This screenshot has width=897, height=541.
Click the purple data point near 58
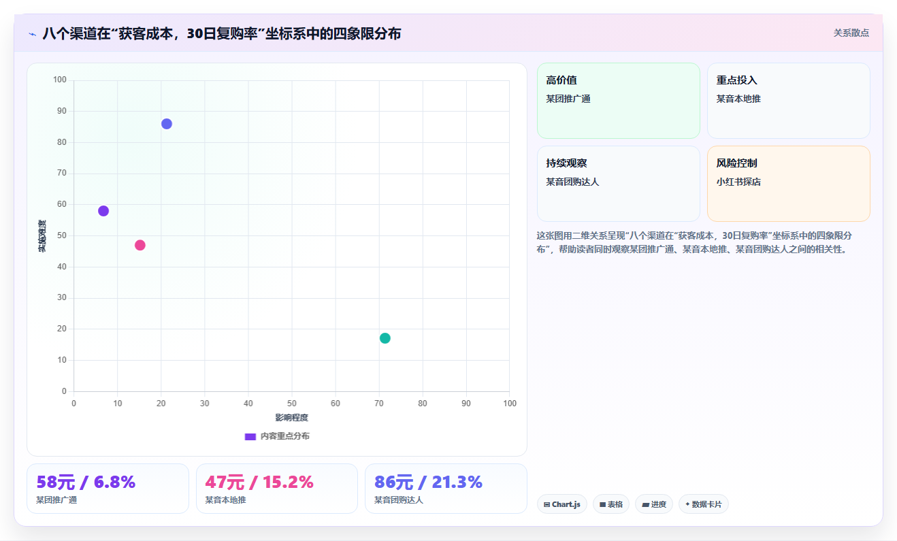[103, 211]
